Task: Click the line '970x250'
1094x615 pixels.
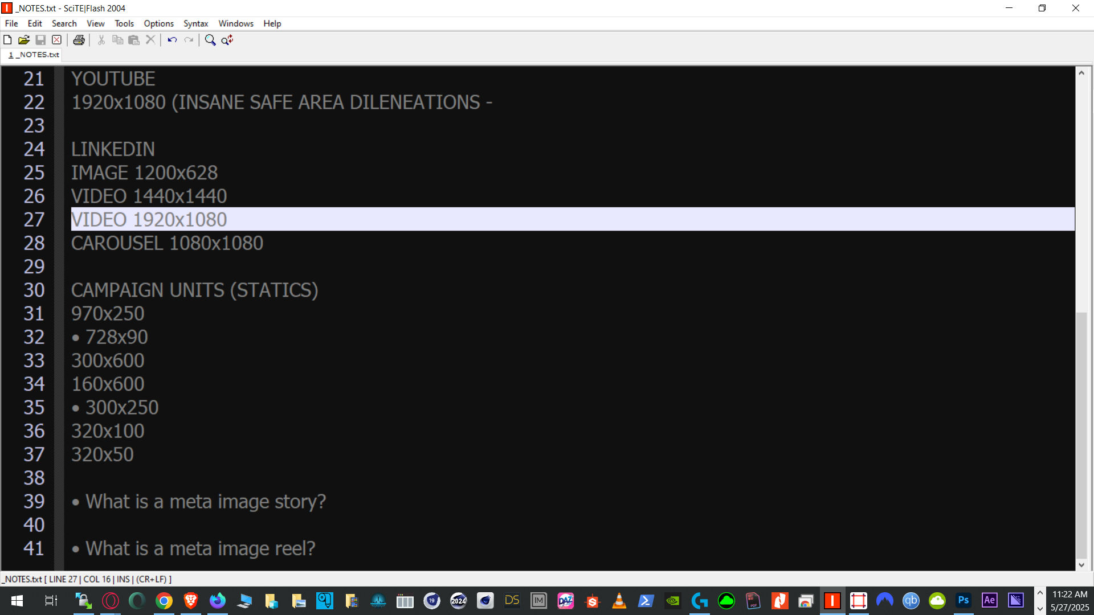Action: click(108, 313)
